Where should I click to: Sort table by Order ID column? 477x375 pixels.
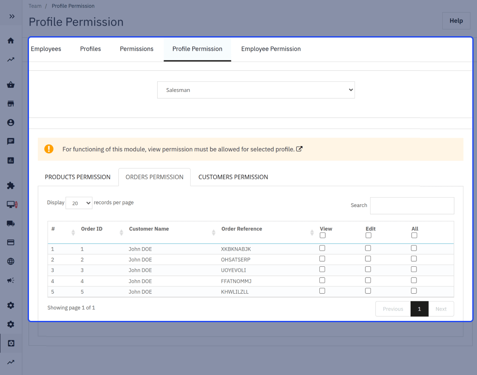click(x=121, y=233)
